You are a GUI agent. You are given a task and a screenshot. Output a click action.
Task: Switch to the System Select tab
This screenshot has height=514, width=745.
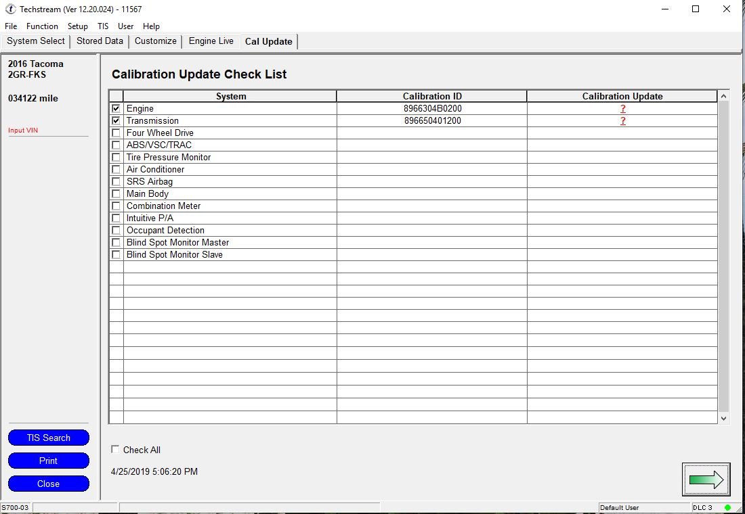click(36, 41)
